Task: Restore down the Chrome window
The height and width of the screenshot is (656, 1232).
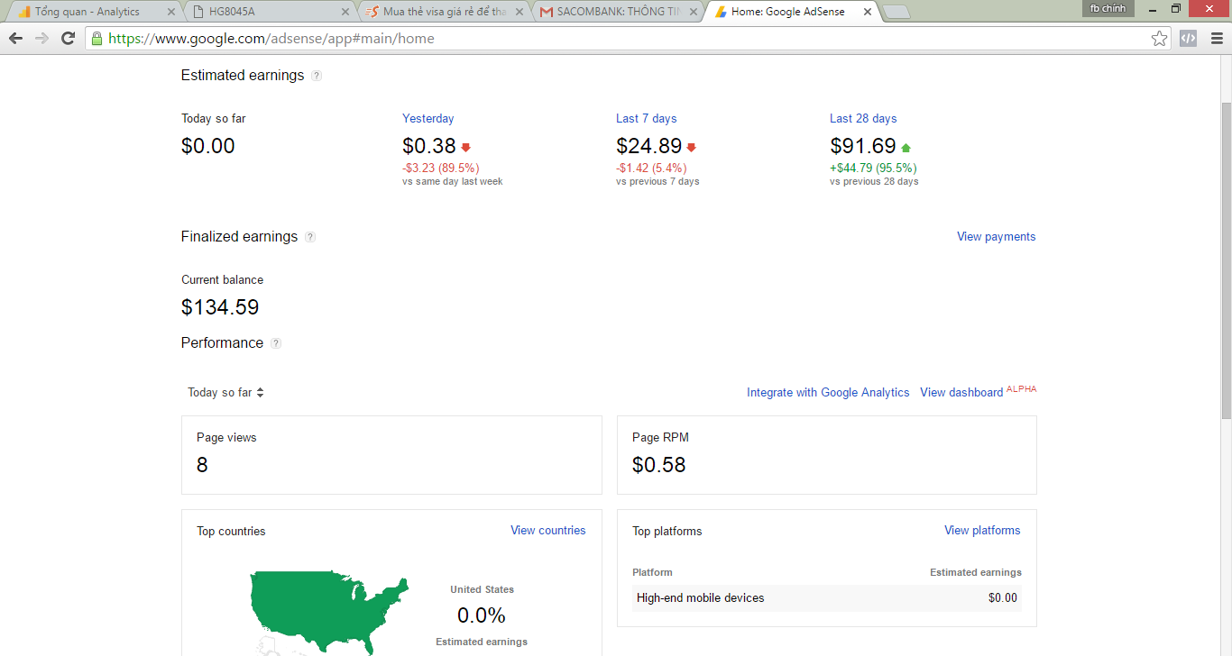Action: coord(1176,8)
